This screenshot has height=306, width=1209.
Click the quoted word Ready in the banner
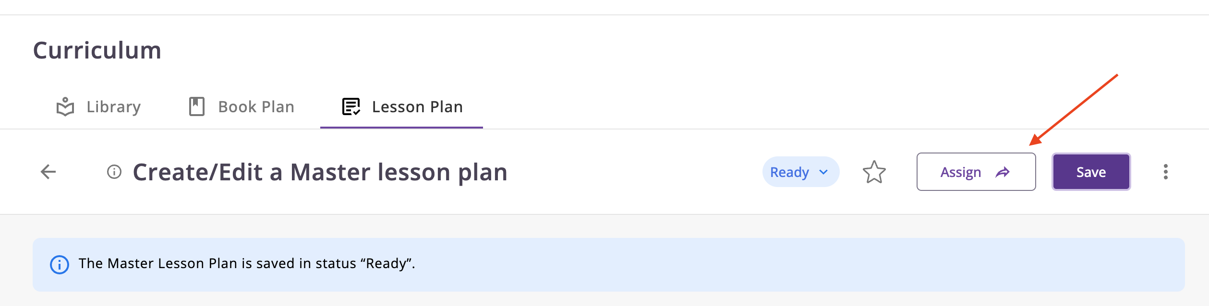(386, 264)
